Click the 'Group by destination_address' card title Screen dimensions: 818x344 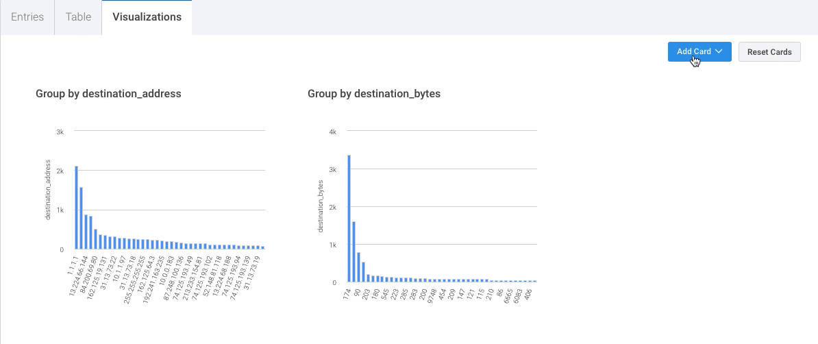tap(108, 94)
